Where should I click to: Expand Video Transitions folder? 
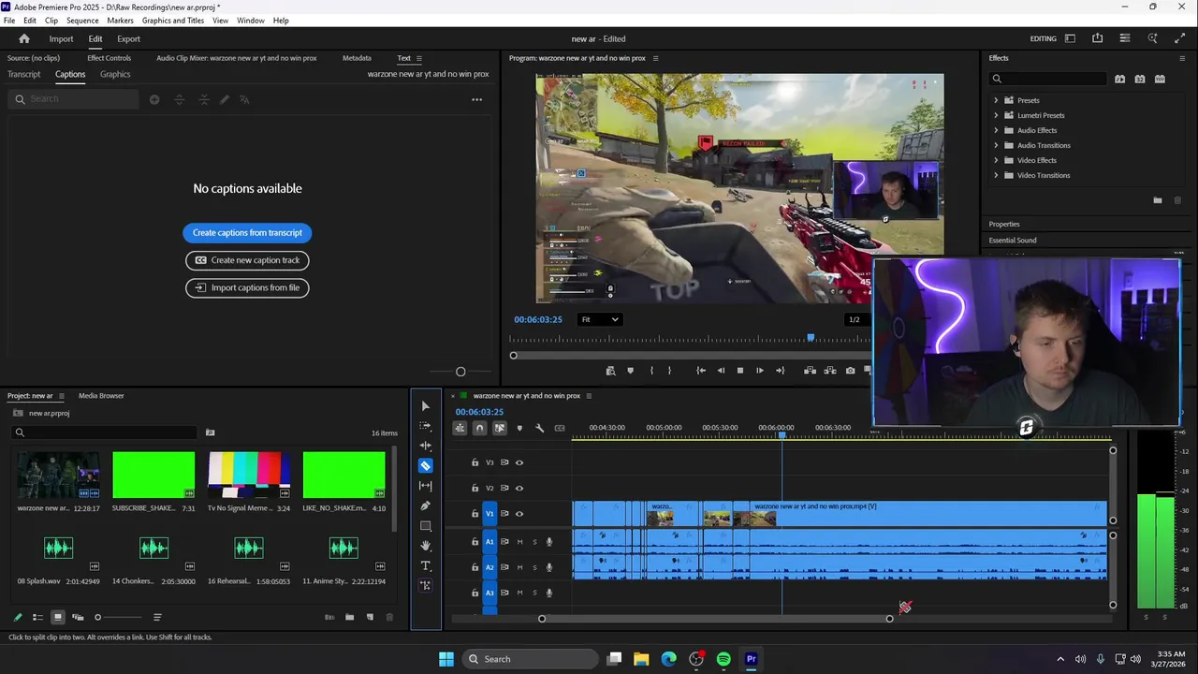pos(996,175)
